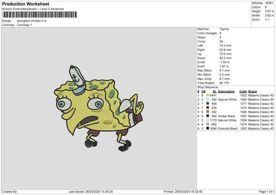Click the SpongeBob embroidery design preview
This screenshot has width=276, height=195.
point(99,109)
